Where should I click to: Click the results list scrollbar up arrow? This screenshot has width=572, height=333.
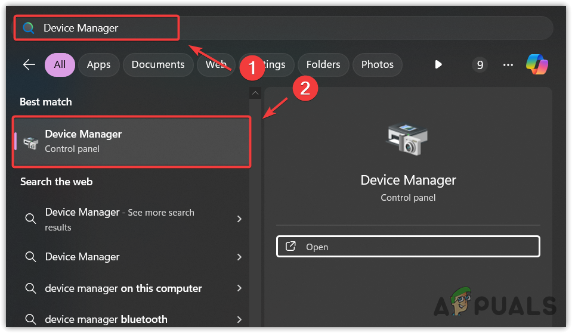[255, 93]
